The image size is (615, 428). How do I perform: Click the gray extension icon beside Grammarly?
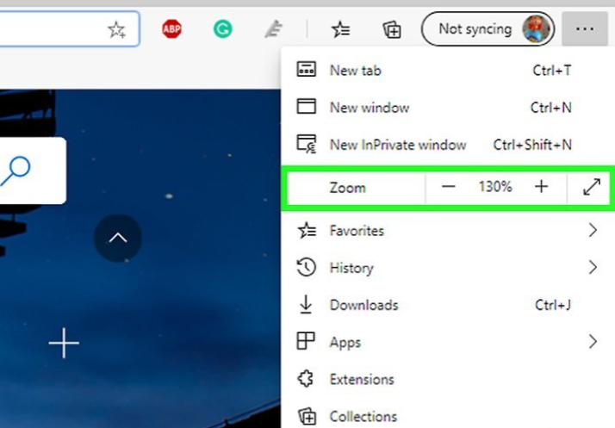click(273, 29)
